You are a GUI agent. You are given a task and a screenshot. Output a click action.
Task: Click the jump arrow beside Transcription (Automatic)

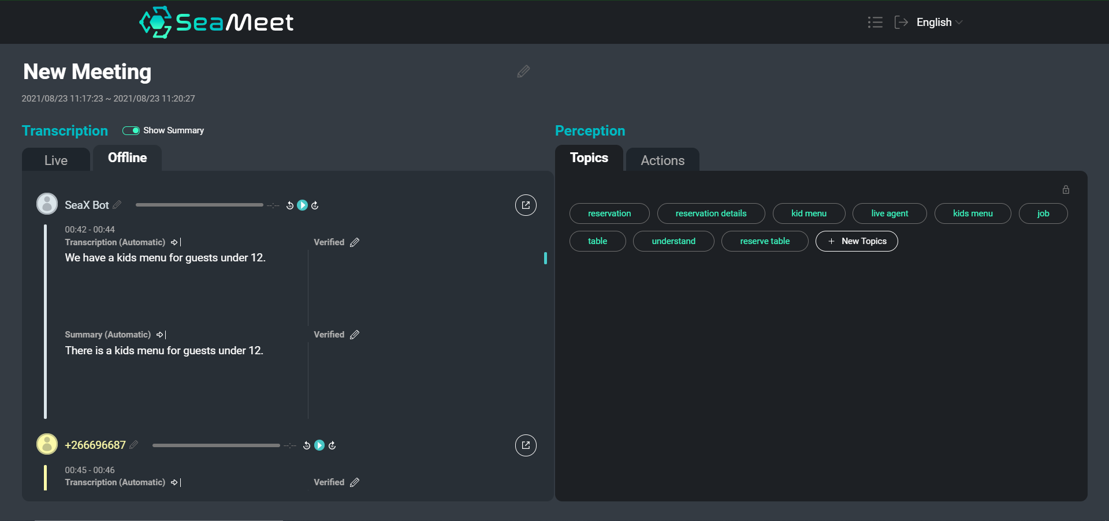(x=173, y=242)
